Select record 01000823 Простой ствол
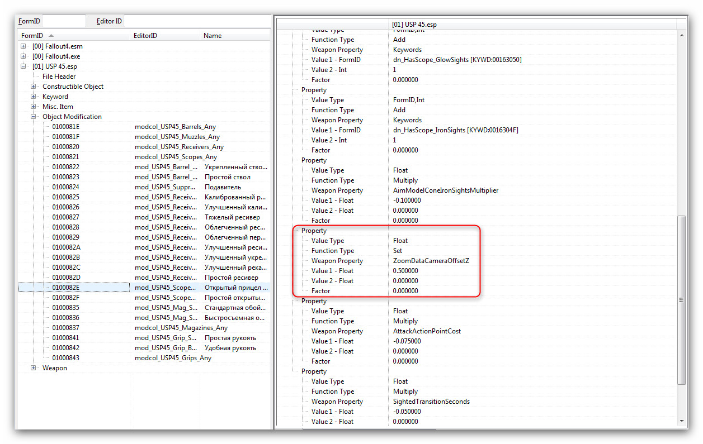 coord(144,177)
